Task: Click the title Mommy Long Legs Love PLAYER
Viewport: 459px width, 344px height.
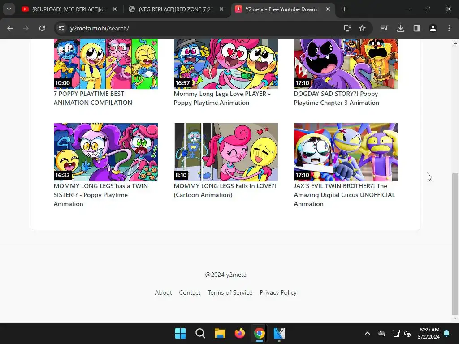Action: point(222,98)
